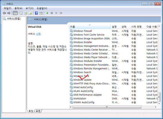
Task: Sort by the 다음 사용자 column header
Action: 151,27
